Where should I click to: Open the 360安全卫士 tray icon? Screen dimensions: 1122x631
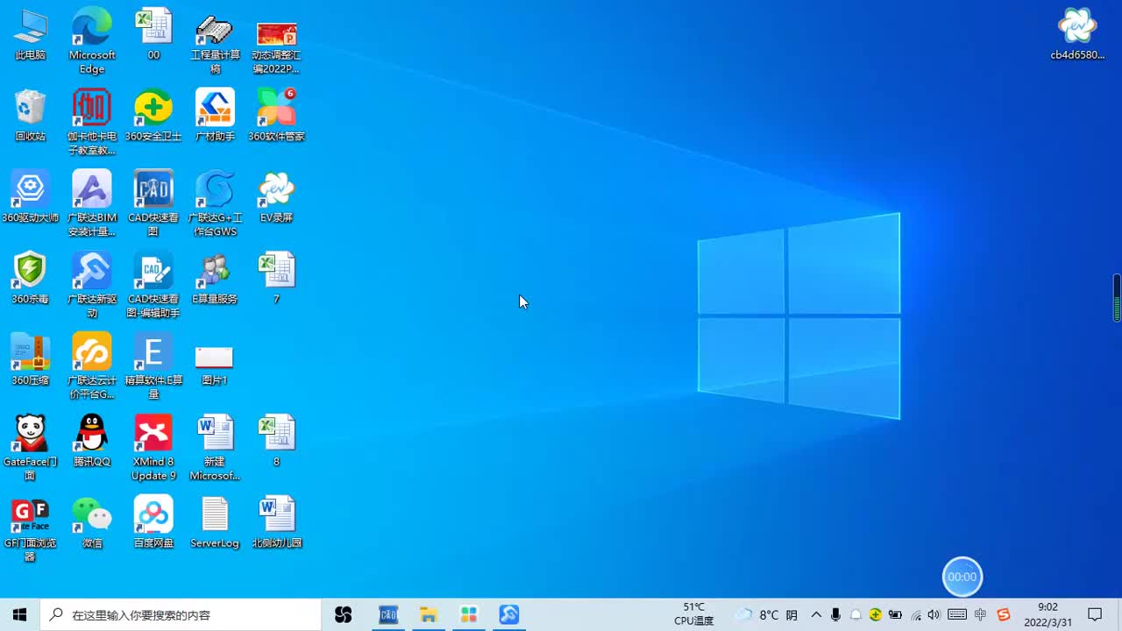pyautogui.click(x=875, y=614)
